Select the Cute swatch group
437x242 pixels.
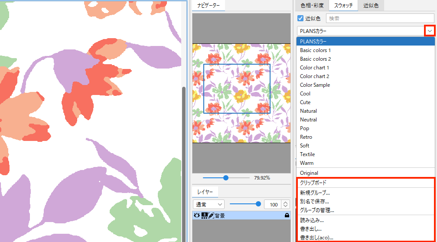point(365,102)
